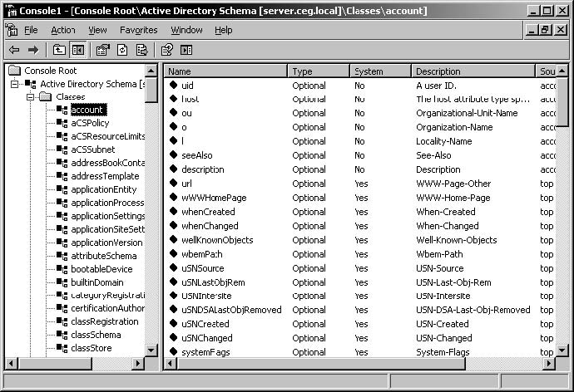Toggle Show/Hide Console Tree button
This screenshot has width=574, height=392.
78,50
